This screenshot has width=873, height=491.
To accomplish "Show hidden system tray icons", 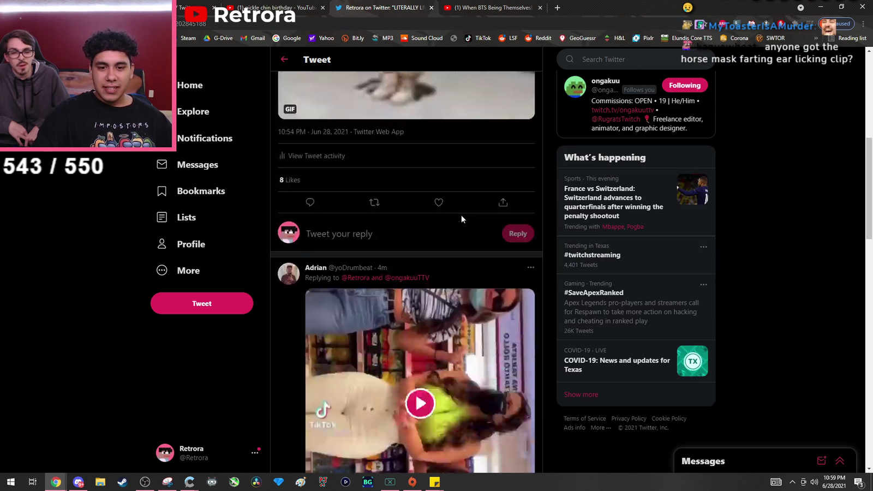I will pyautogui.click(x=792, y=482).
